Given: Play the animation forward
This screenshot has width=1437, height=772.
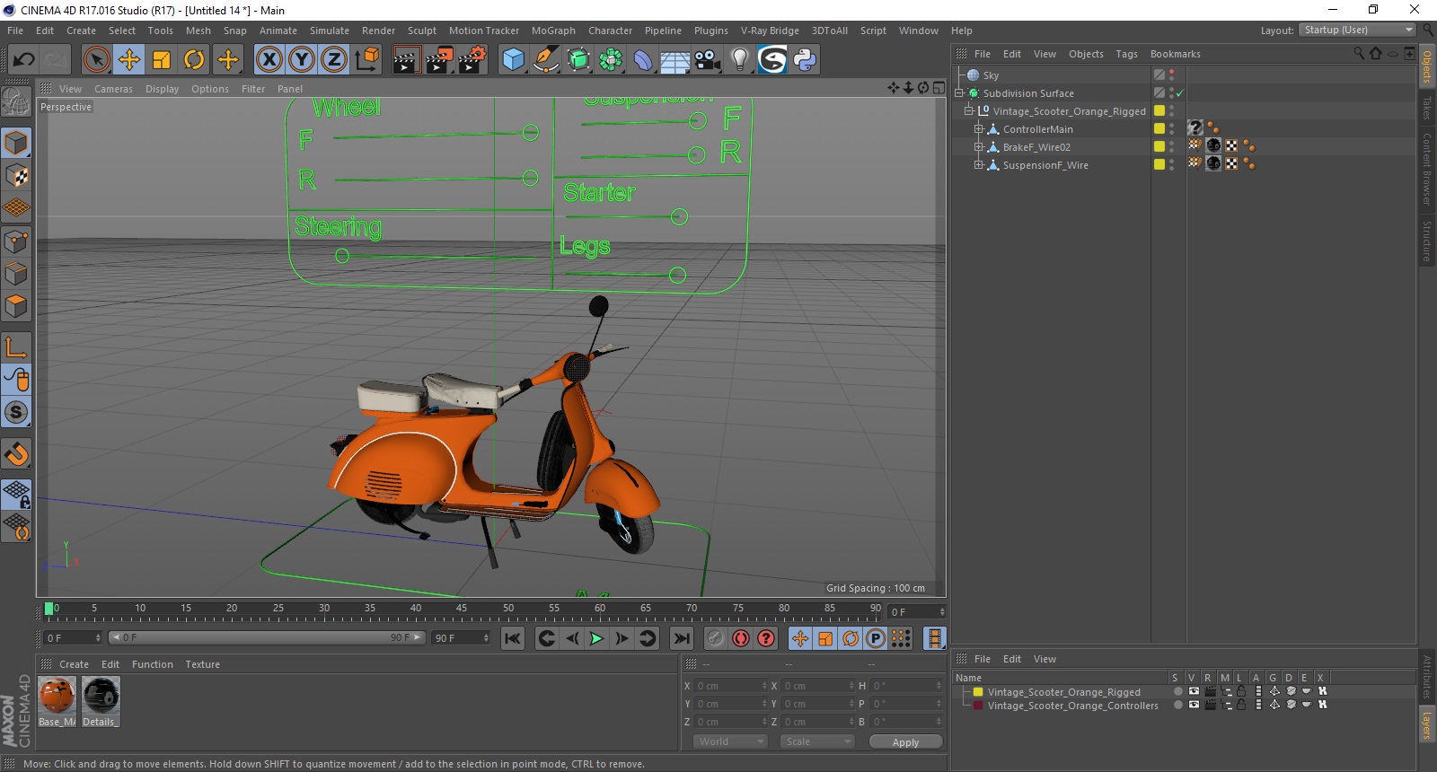Looking at the screenshot, I should (596, 638).
